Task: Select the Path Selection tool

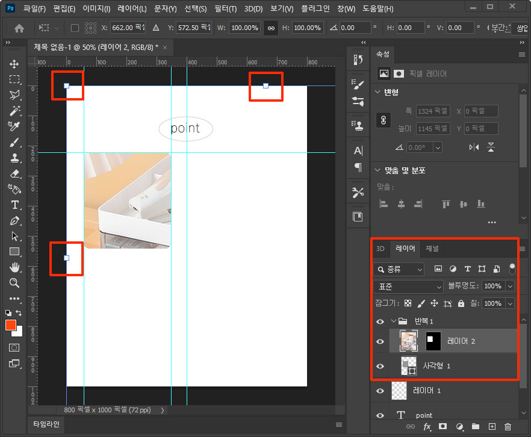Action: [14, 236]
